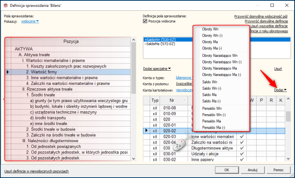Select 'Obroty Narastająco Wn (-)' menu item
The height and width of the screenshot is (178, 295).
pyautogui.click(x=221, y=62)
